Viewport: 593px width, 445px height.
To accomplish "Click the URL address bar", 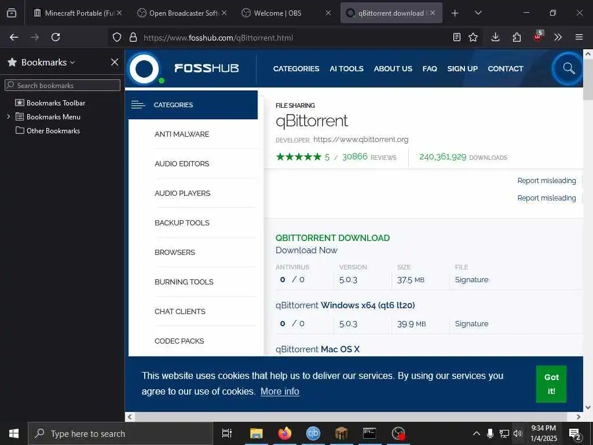I will [295, 37].
